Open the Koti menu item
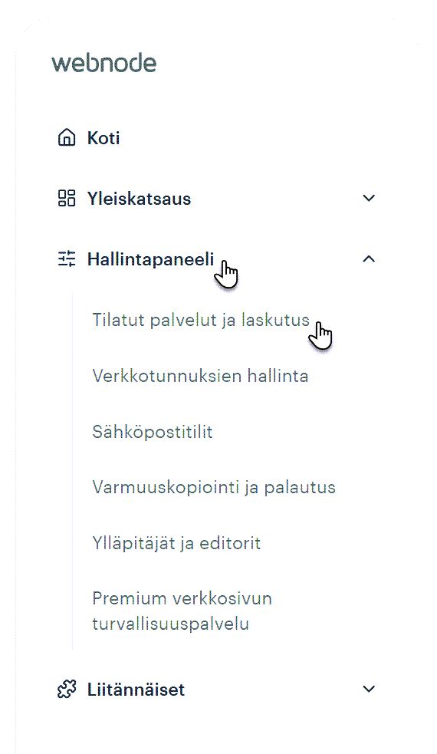 point(103,138)
